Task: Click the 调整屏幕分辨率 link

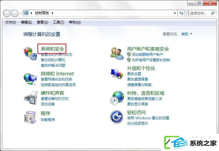Action: click(x=139, y=85)
